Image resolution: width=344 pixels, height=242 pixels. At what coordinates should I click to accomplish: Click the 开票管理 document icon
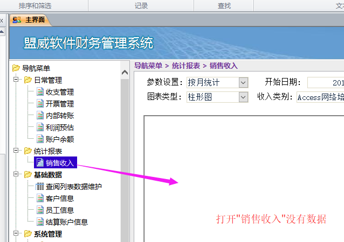coord(40,103)
